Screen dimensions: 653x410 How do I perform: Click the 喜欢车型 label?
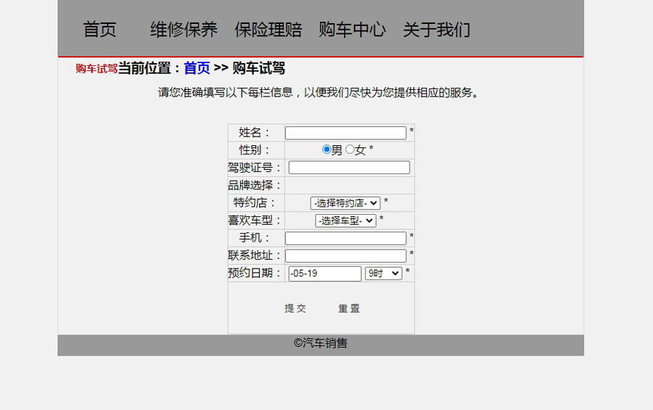click(x=255, y=220)
